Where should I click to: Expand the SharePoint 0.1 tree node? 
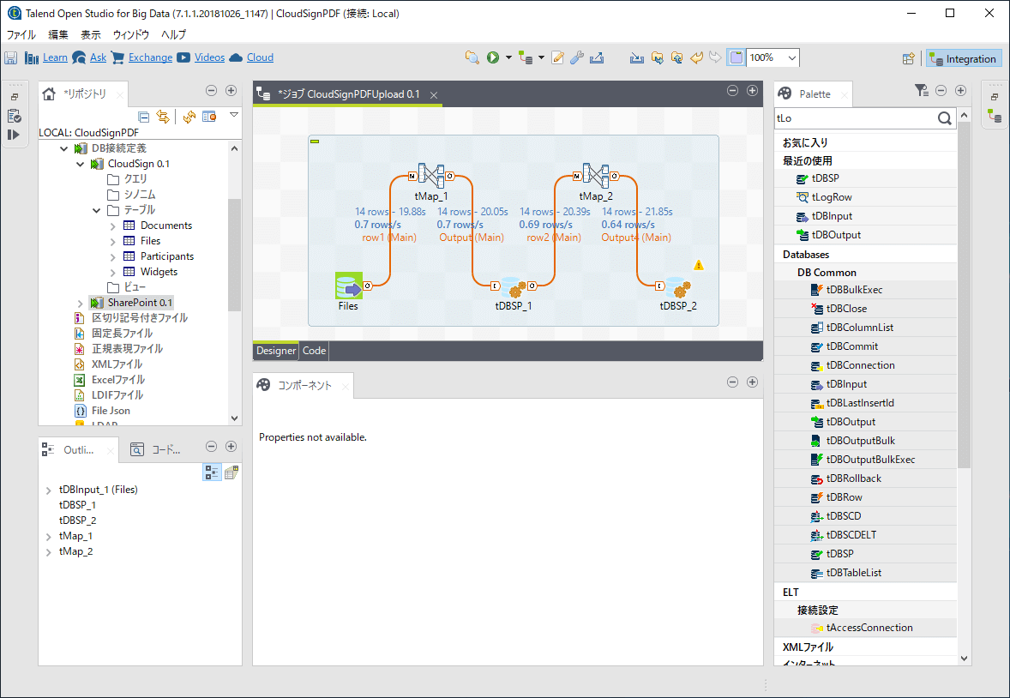tap(80, 303)
